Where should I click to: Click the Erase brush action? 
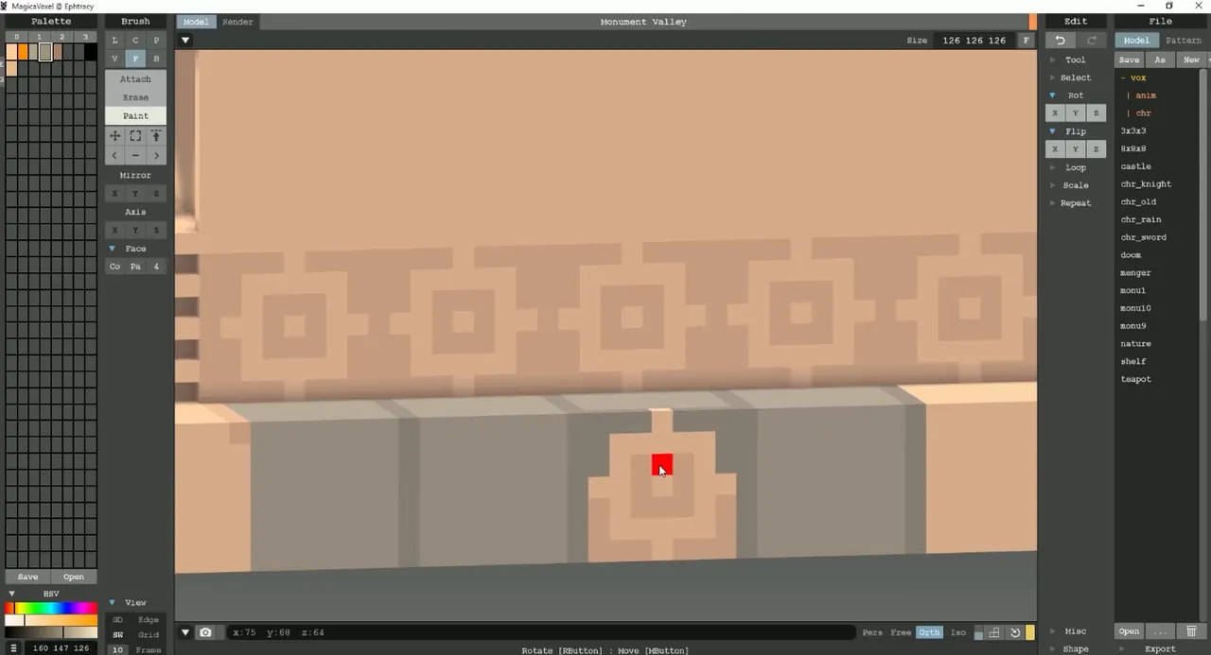(135, 97)
